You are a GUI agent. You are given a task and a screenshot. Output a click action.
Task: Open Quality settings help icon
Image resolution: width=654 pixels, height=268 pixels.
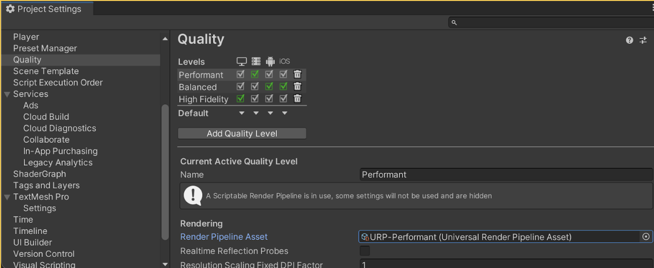(630, 40)
